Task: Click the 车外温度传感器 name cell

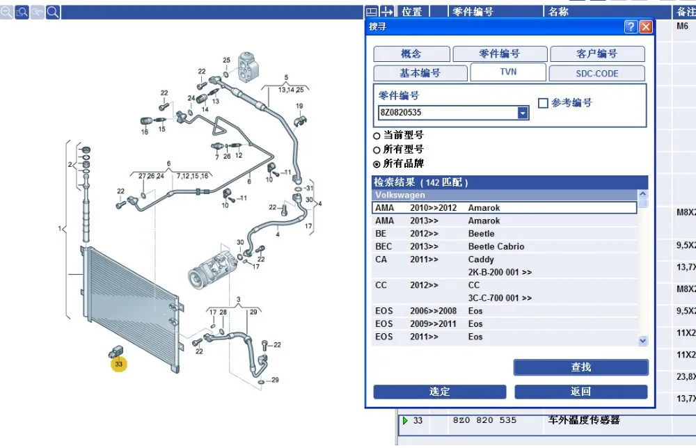Action: 584,420
